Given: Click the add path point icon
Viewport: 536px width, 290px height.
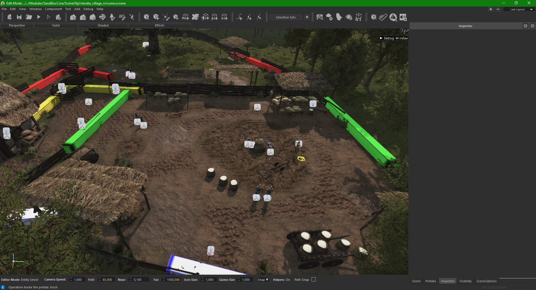Looking at the screenshot, I should pos(249,17).
